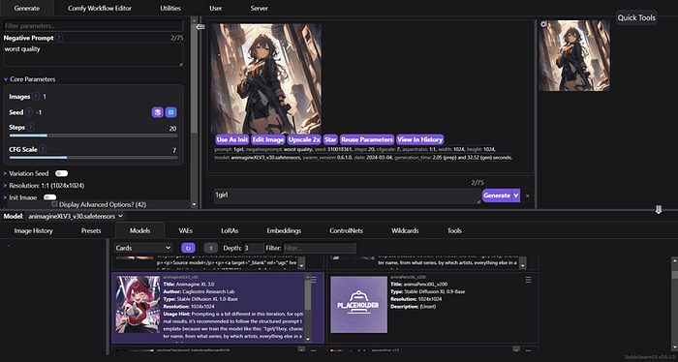Click the Upscale 2x button

click(x=304, y=139)
